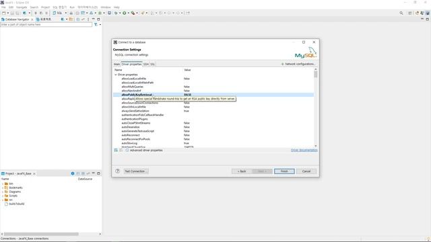Click the search tool icon with dropdown in toolbar
This screenshot has width=431, height=242.
[133, 13]
